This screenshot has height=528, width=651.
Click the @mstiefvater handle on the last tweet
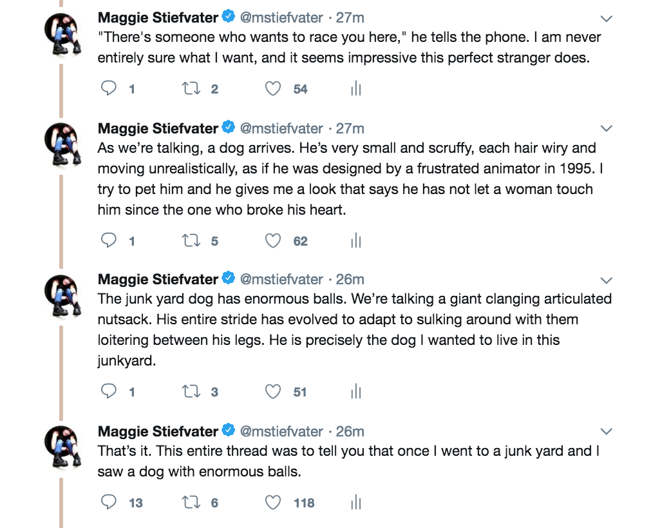281,431
